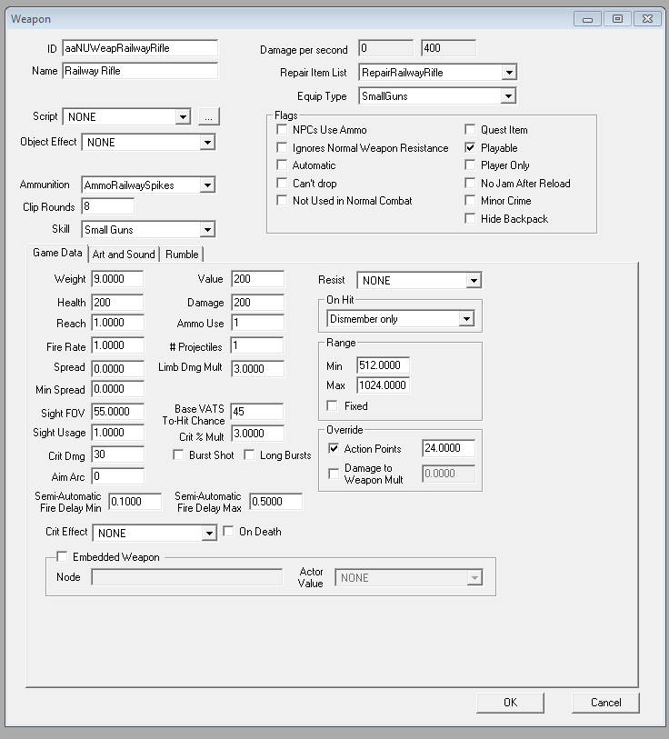Click the Weight value field
This screenshot has width=669, height=739.
[116, 279]
